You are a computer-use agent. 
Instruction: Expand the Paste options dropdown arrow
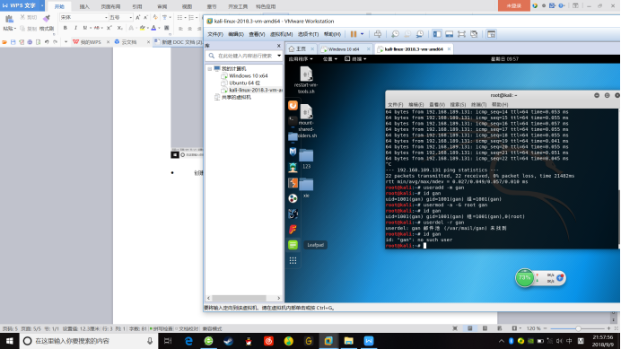[15, 29]
